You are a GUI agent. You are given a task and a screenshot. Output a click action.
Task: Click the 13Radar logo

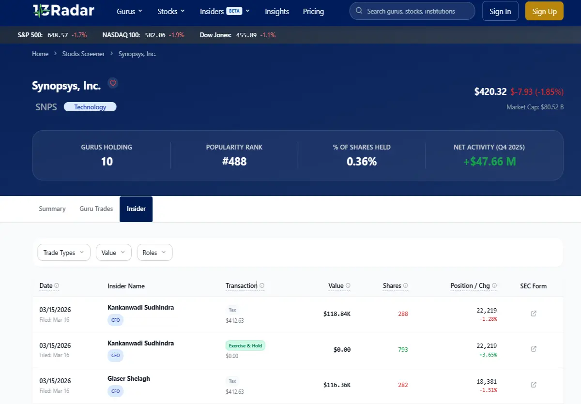pyautogui.click(x=63, y=11)
